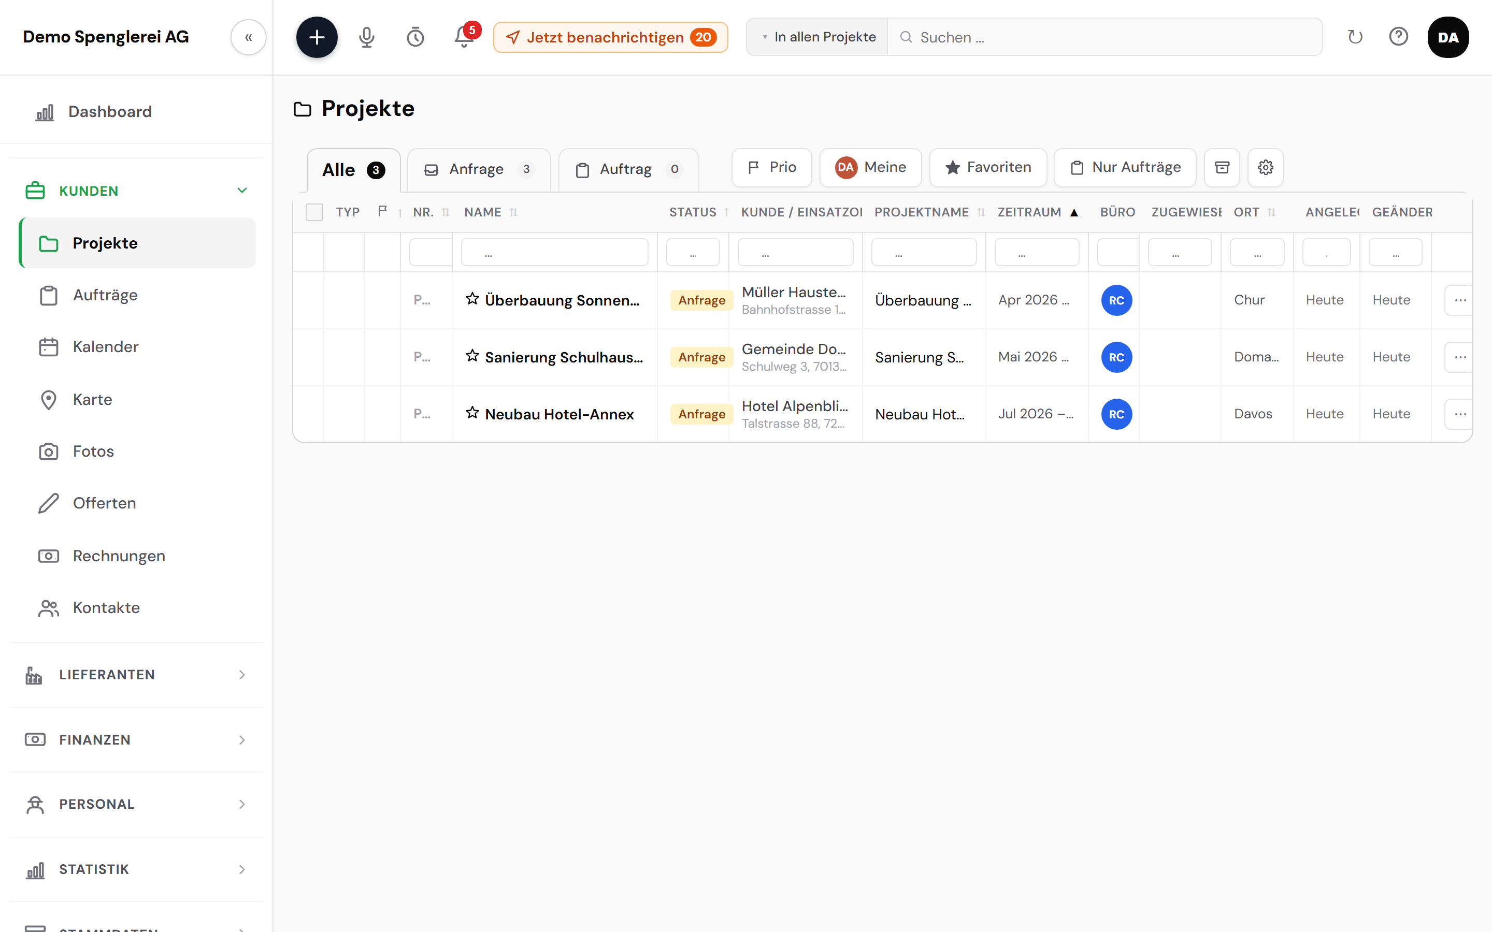Tick the select-all checkbox in table header

(x=314, y=212)
